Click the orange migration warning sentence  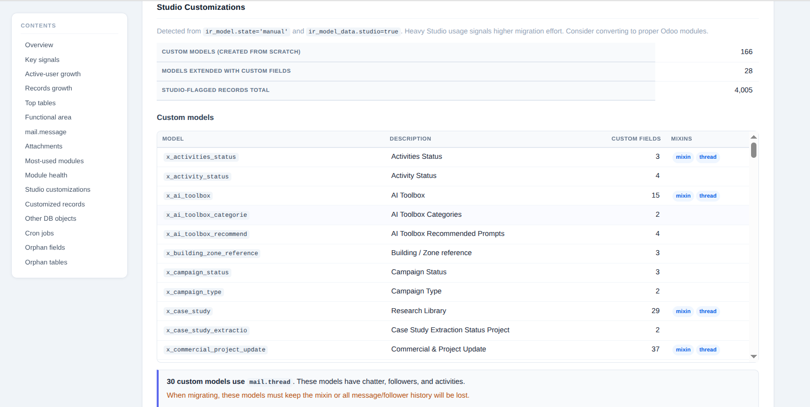point(318,395)
